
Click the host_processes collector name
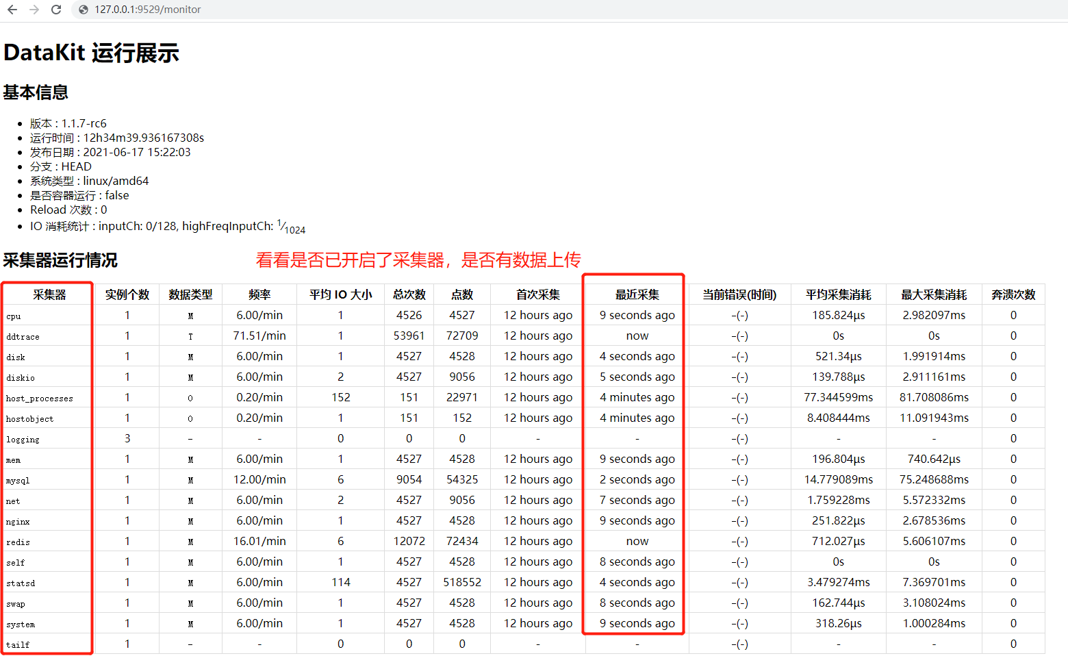point(39,399)
